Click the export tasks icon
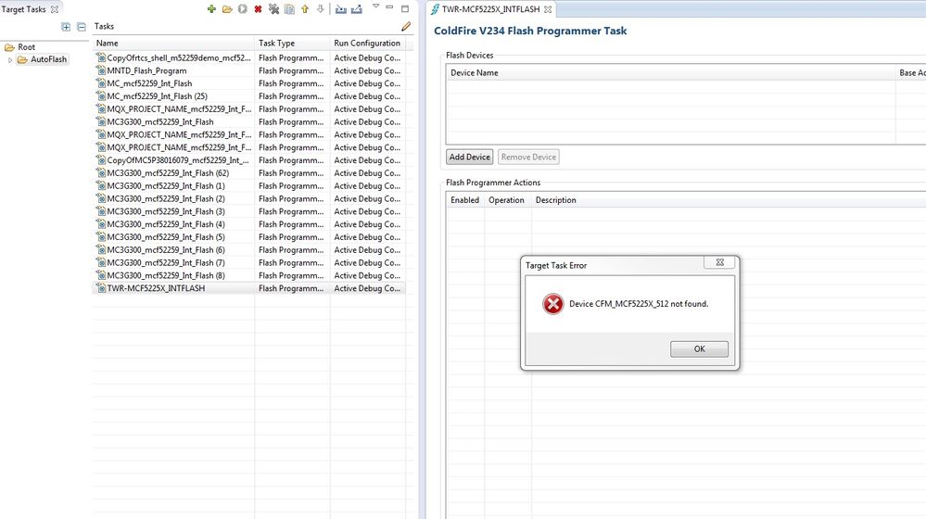This screenshot has height=519, width=926. [x=356, y=9]
